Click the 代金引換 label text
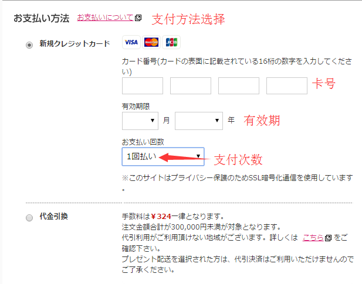Image resolution: width=362 pixels, height=284 pixels. [53, 217]
